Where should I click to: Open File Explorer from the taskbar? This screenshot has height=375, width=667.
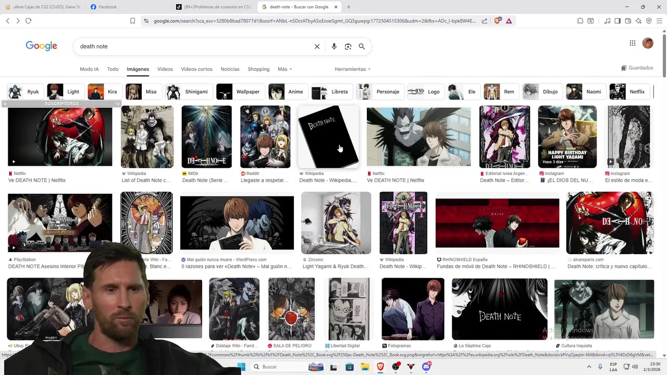(365, 367)
